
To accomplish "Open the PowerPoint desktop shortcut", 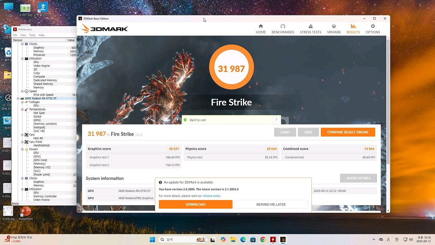I will coord(25,214).
